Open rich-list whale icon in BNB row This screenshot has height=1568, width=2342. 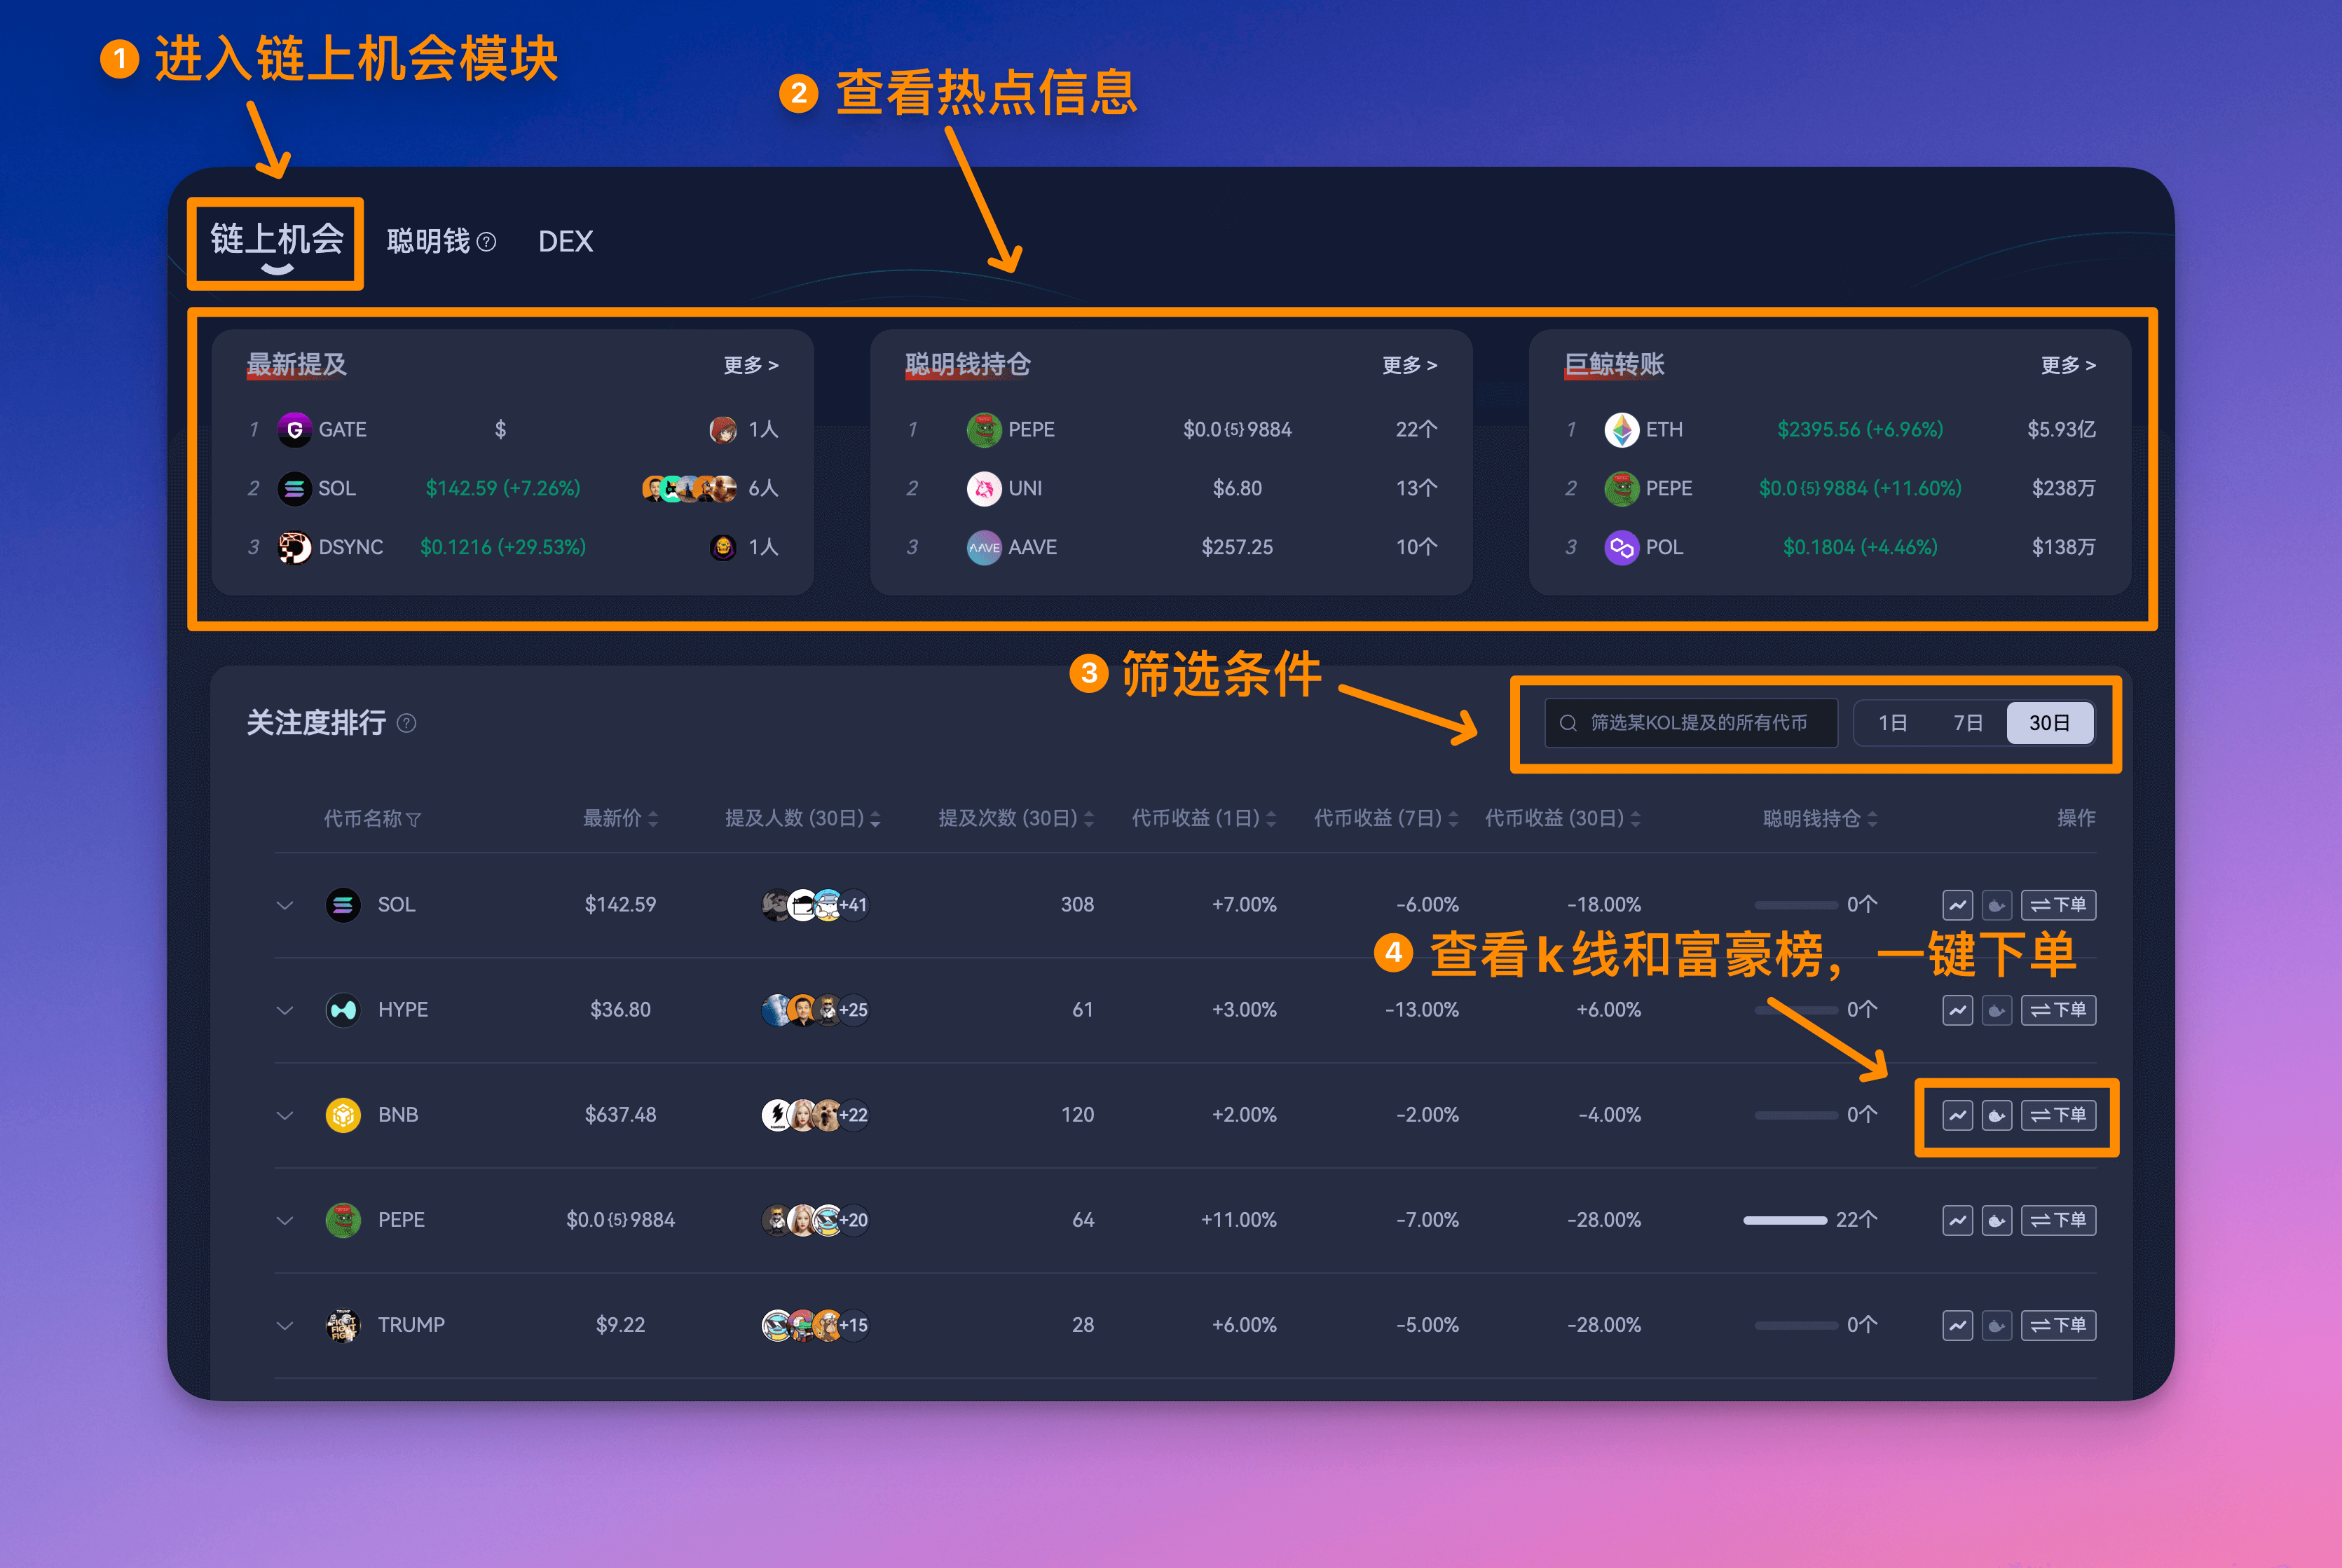coord(1996,1115)
